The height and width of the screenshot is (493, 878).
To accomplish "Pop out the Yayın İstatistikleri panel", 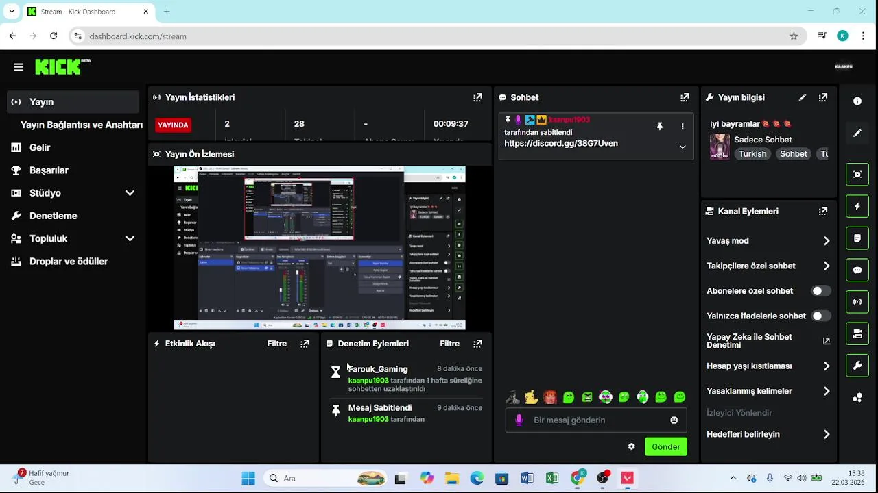I will 477,97.
